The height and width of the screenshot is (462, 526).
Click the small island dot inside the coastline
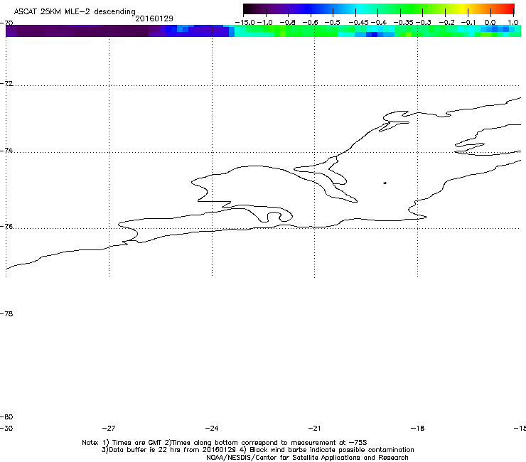tap(385, 183)
